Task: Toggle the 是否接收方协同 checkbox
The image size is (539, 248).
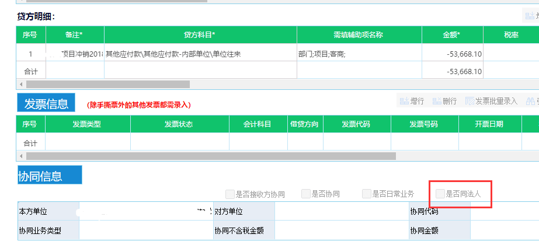Action: [230, 194]
